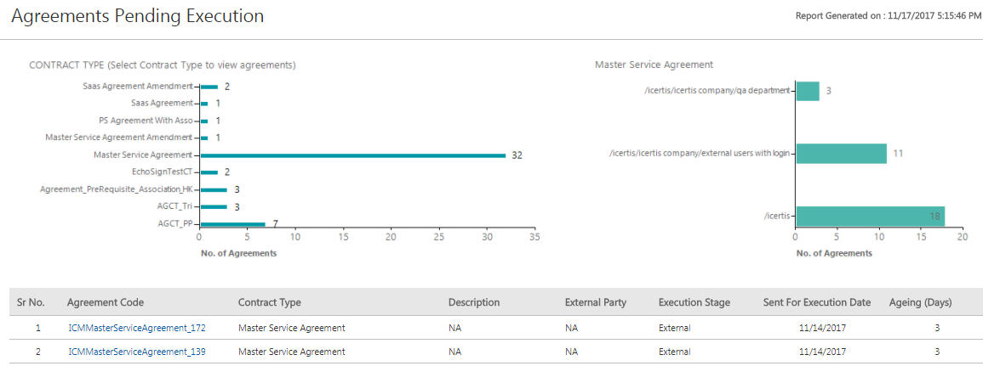
Task: Click the EchoSignTestCT bar
Action: (209, 172)
